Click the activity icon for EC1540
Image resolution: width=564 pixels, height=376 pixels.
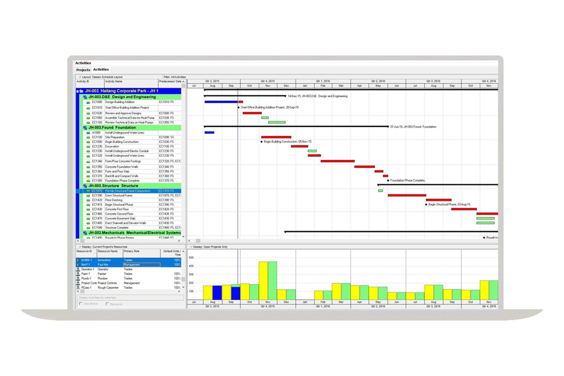click(x=88, y=228)
